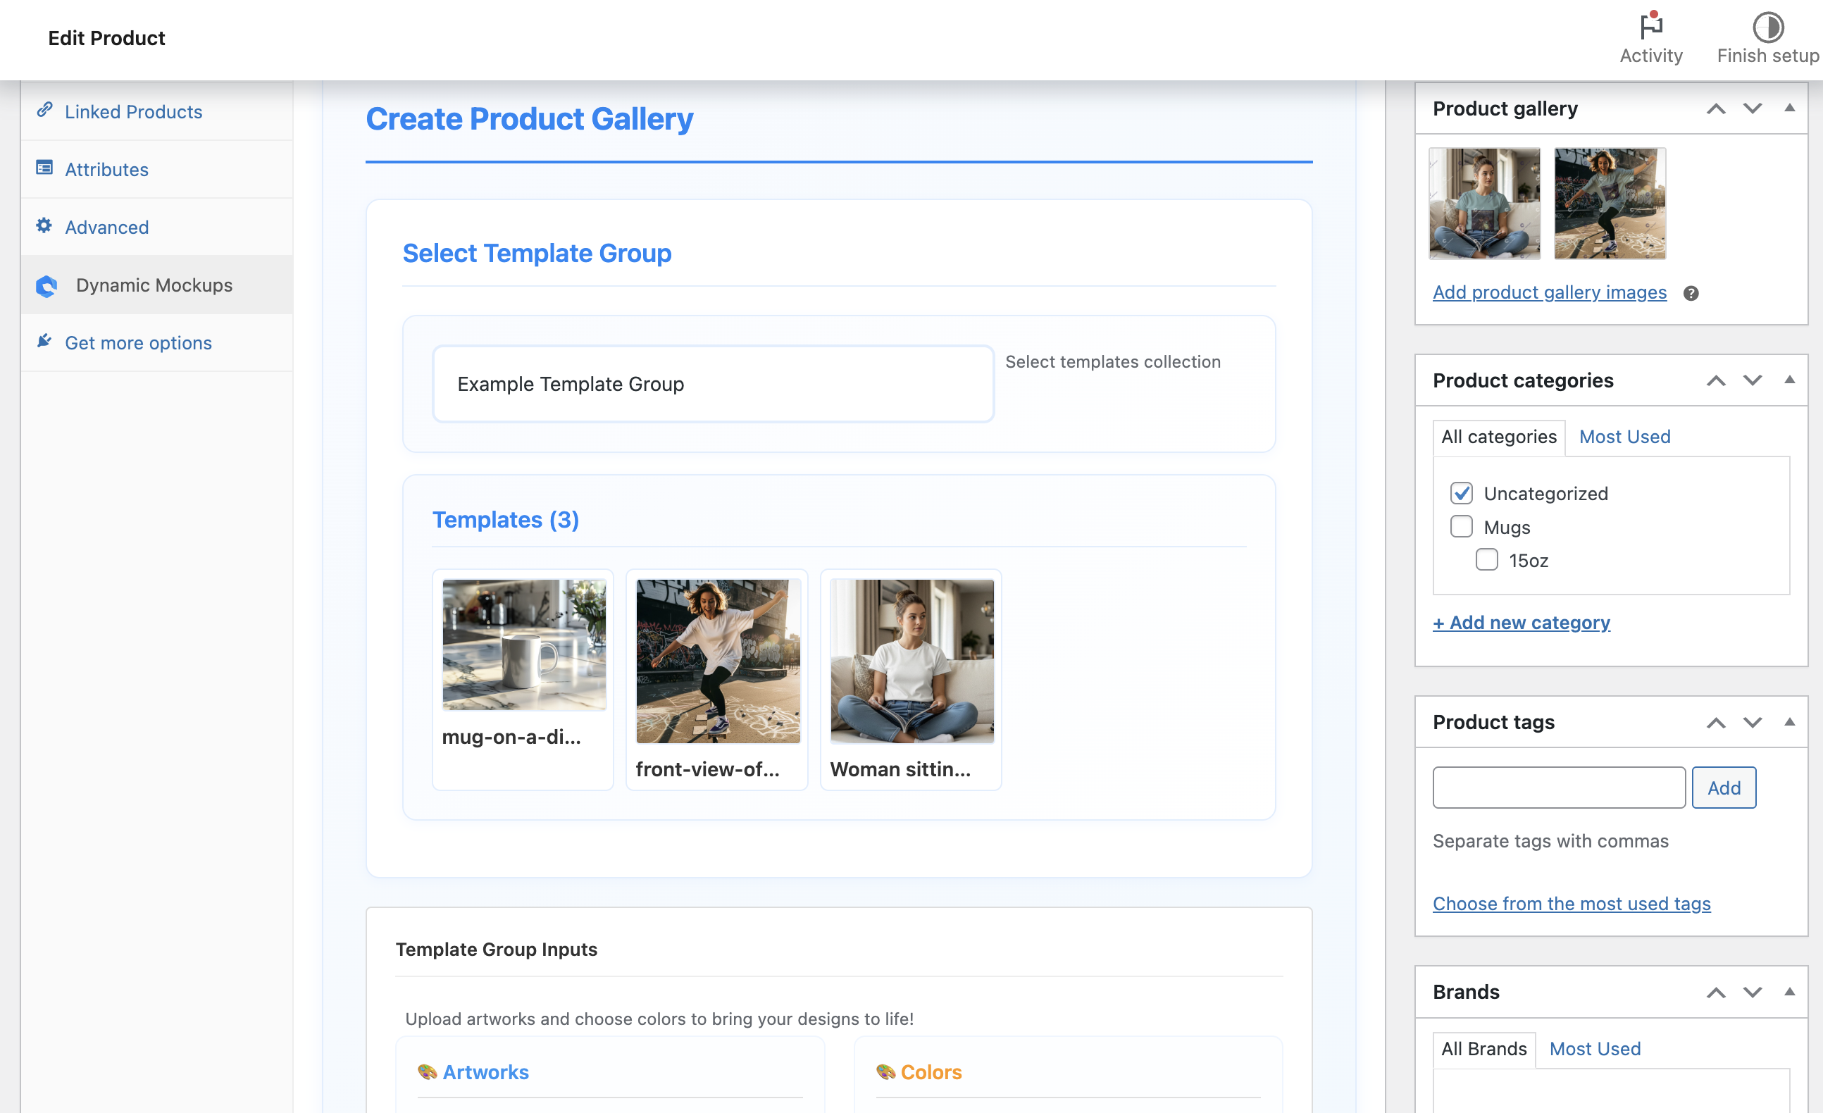Click the Attributes list icon

[x=44, y=168]
